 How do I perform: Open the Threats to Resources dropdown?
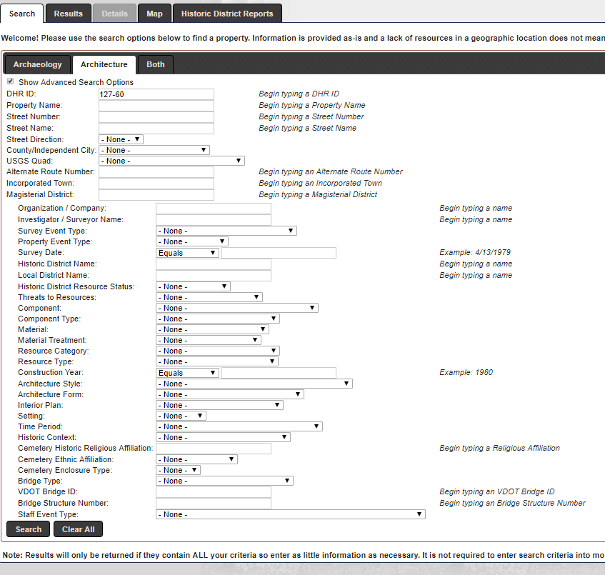(x=209, y=298)
